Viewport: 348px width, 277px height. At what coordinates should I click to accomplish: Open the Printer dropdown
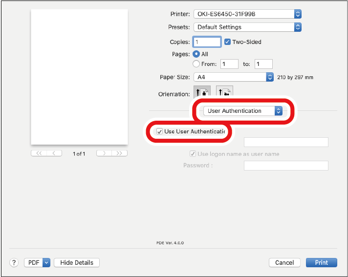(x=247, y=14)
